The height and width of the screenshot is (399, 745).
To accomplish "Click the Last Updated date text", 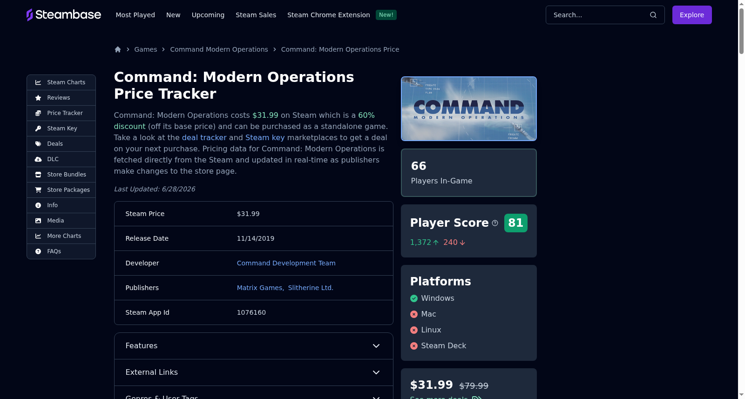I will pos(155,189).
